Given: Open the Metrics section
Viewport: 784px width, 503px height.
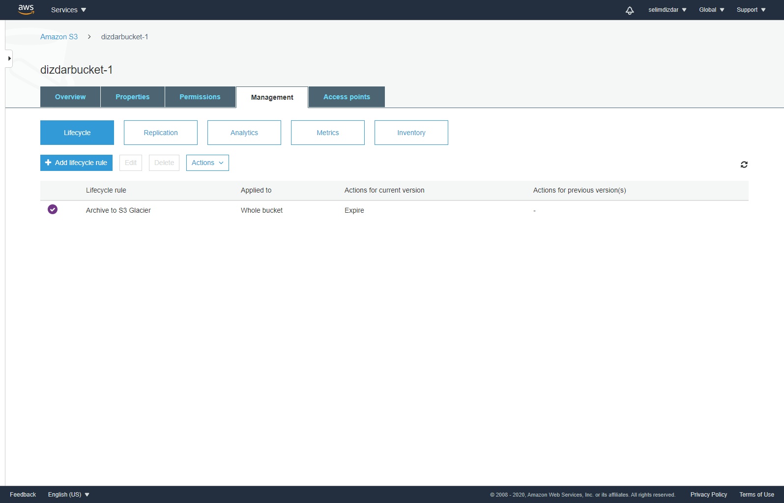Looking at the screenshot, I should (x=328, y=133).
